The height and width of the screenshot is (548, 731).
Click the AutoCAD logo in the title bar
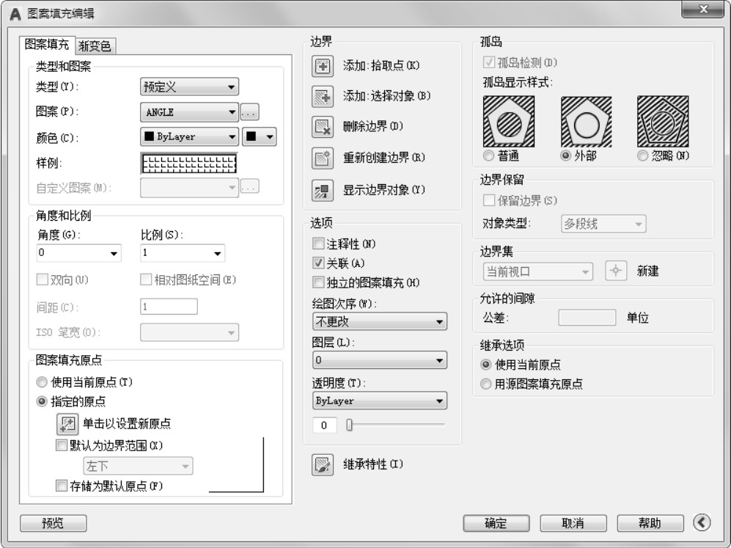tap(15, 14)
